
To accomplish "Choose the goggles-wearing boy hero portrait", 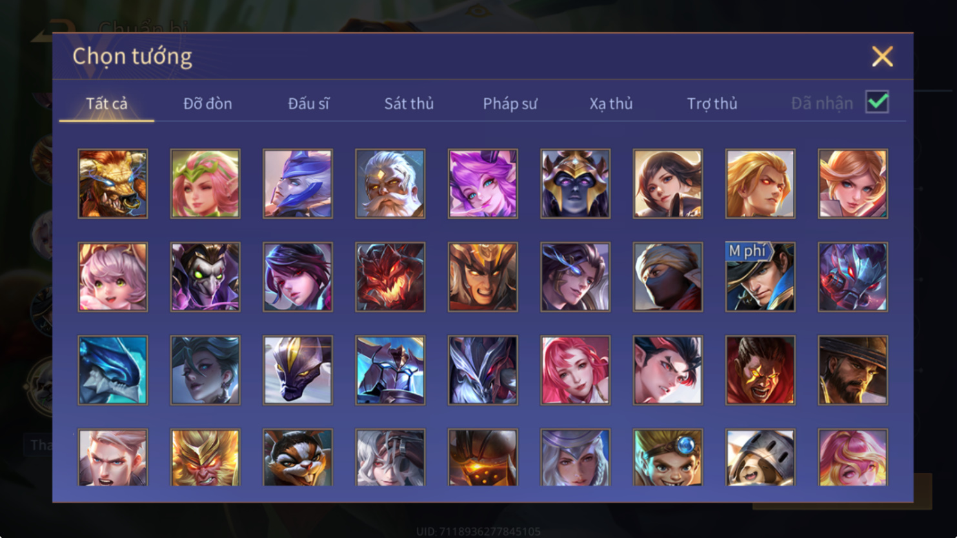I will 668,457.
